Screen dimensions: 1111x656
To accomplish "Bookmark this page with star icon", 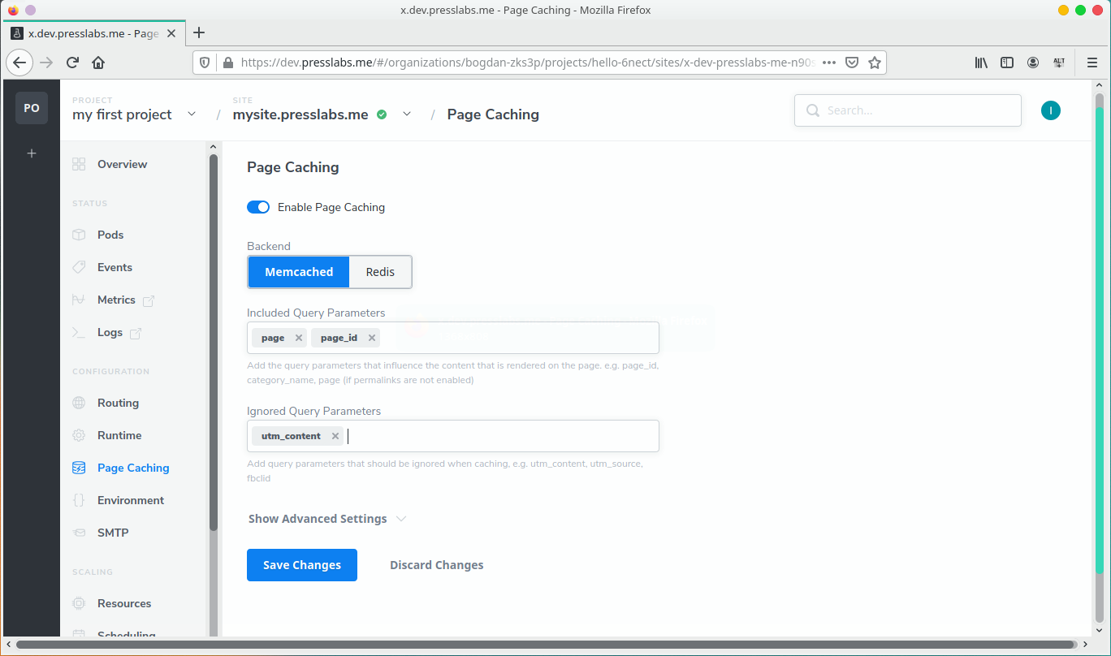I will [875, 63].
